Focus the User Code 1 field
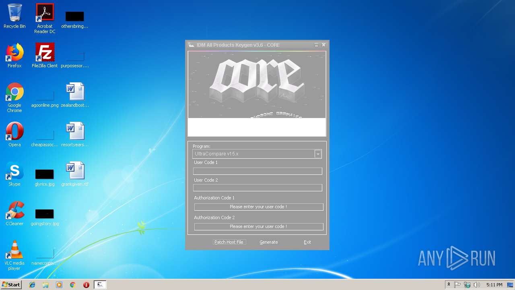Screen dimensions: 515x290 pos(257,171)
